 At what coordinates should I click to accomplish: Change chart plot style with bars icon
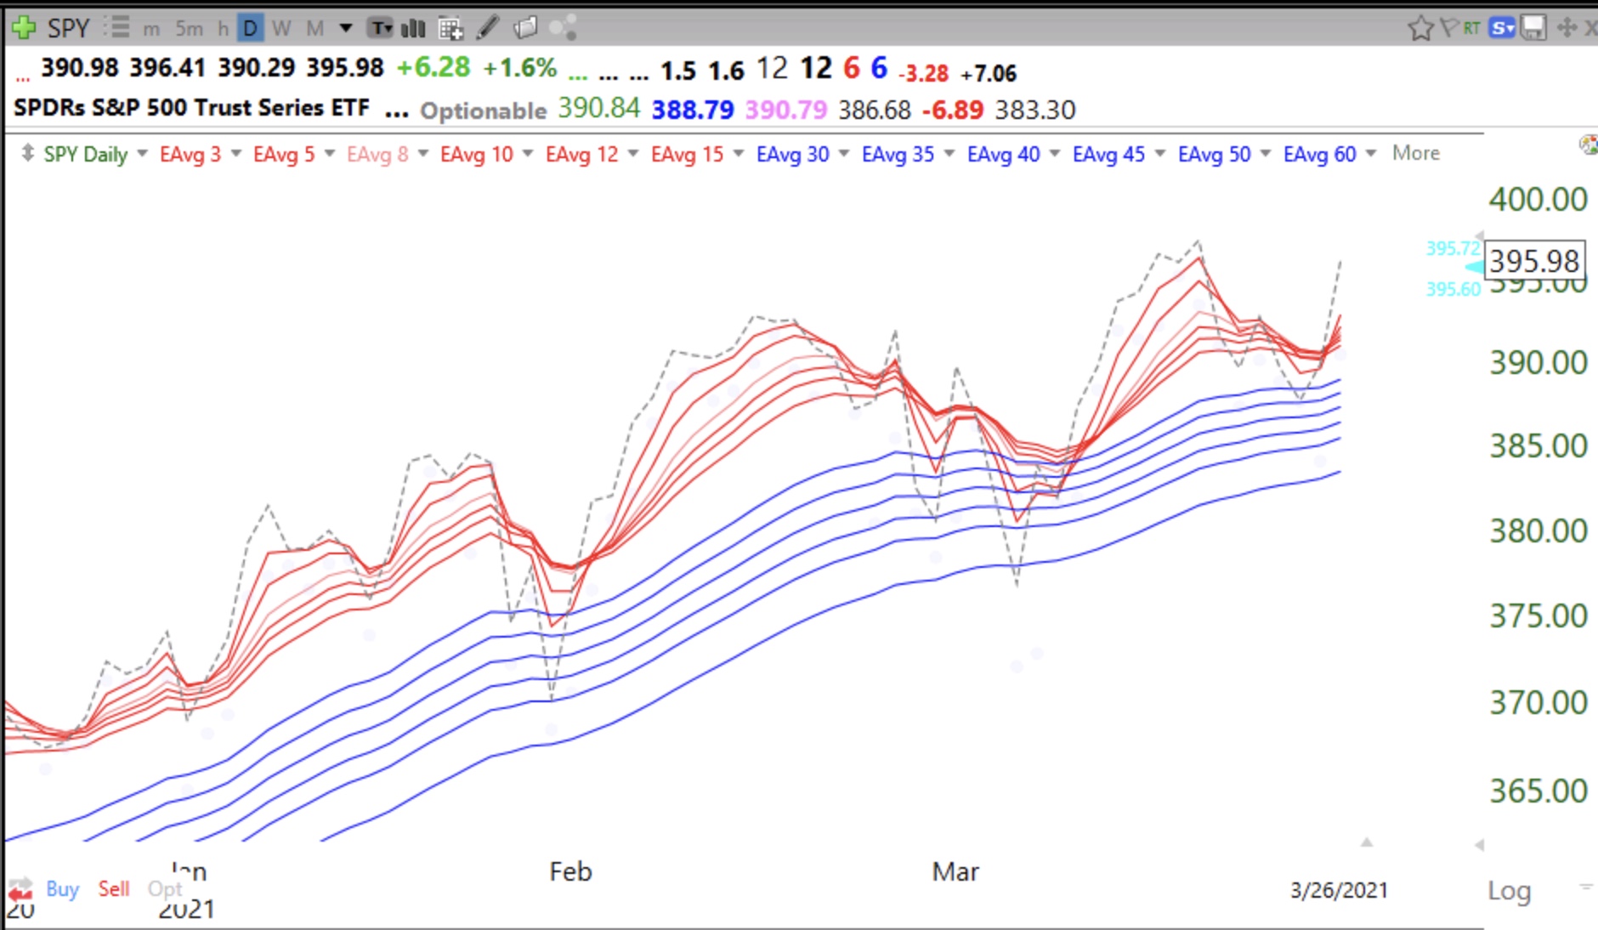(x=413, y=29)
